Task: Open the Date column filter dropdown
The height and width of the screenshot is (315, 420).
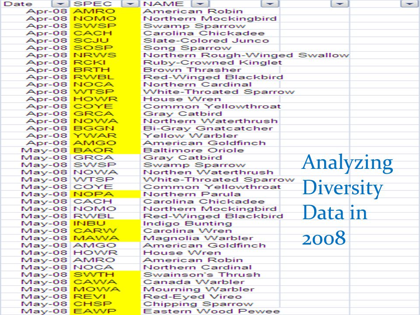Action: tap(60, 4)
